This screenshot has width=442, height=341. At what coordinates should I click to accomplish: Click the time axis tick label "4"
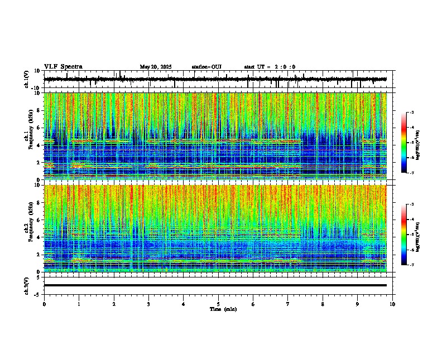coord(183,304)
